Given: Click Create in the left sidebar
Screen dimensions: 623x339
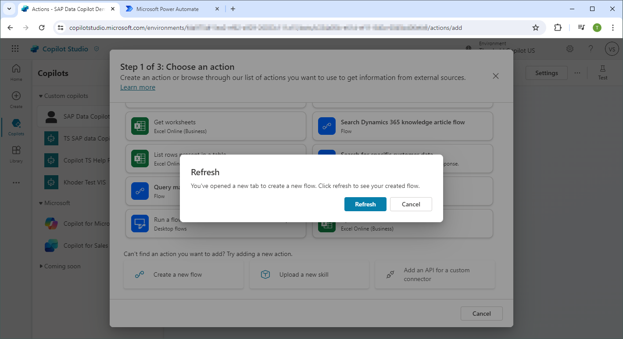Looking at the screenshot, I should coord(16,100).
